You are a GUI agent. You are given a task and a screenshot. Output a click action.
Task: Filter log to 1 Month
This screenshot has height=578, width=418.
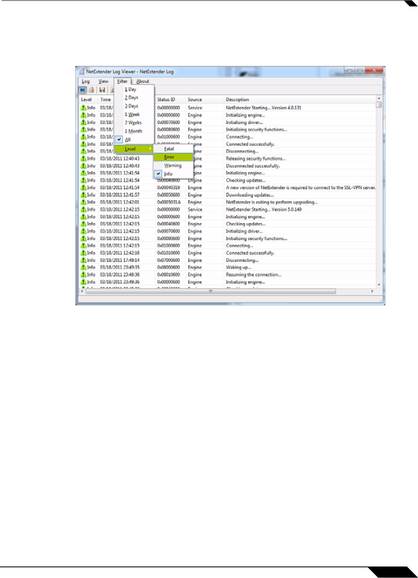(134, 131)
